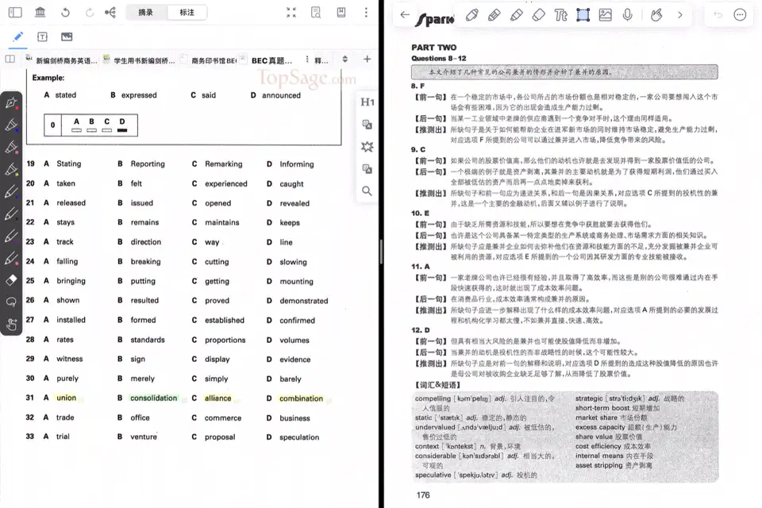Viewport: 762px width, 508px height.
Task: Select highlighter with pink dot
Action: 11,147
